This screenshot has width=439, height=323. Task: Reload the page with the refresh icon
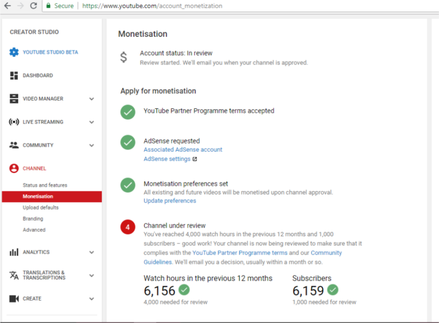coord(34,6)
